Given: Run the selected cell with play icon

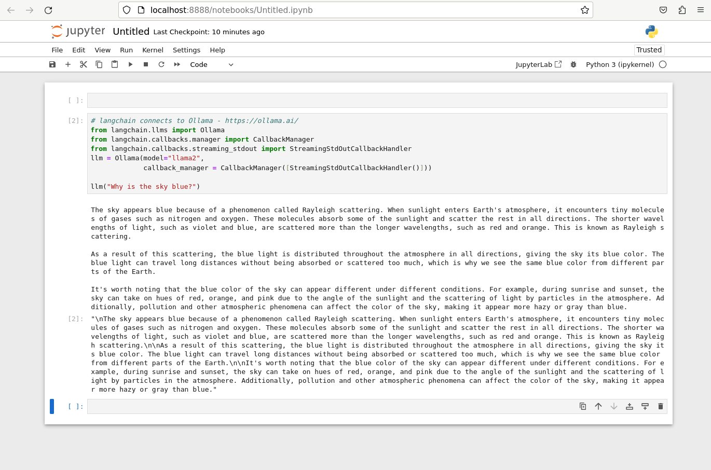Looking at the screenshot, I should (130, 64).
